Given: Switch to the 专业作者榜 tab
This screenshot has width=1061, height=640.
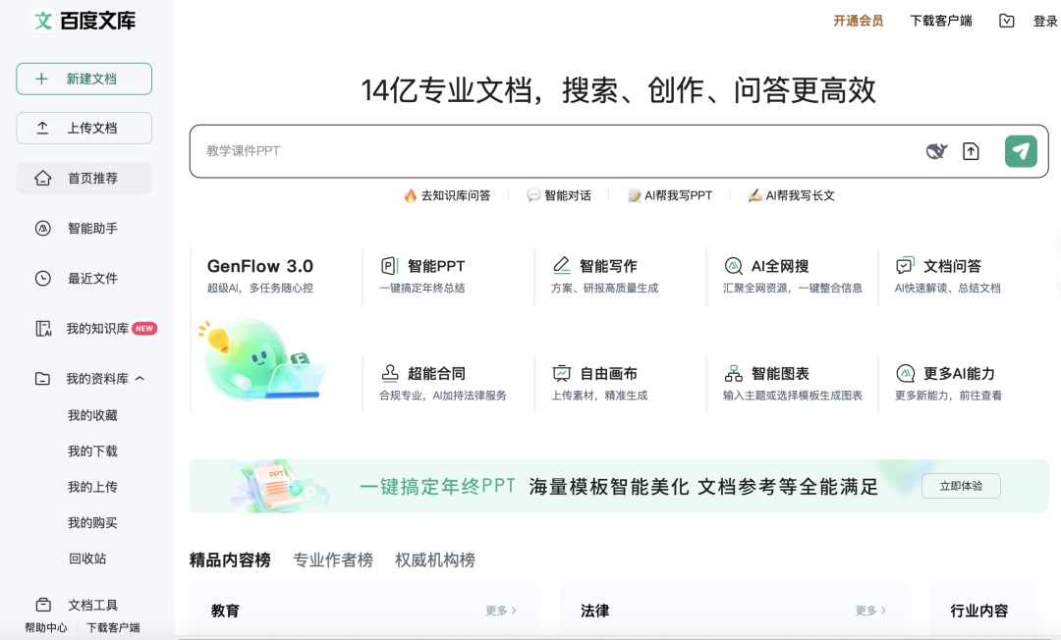Looking at the screenshot, I should pyautogui.click(x=333, y=560).
